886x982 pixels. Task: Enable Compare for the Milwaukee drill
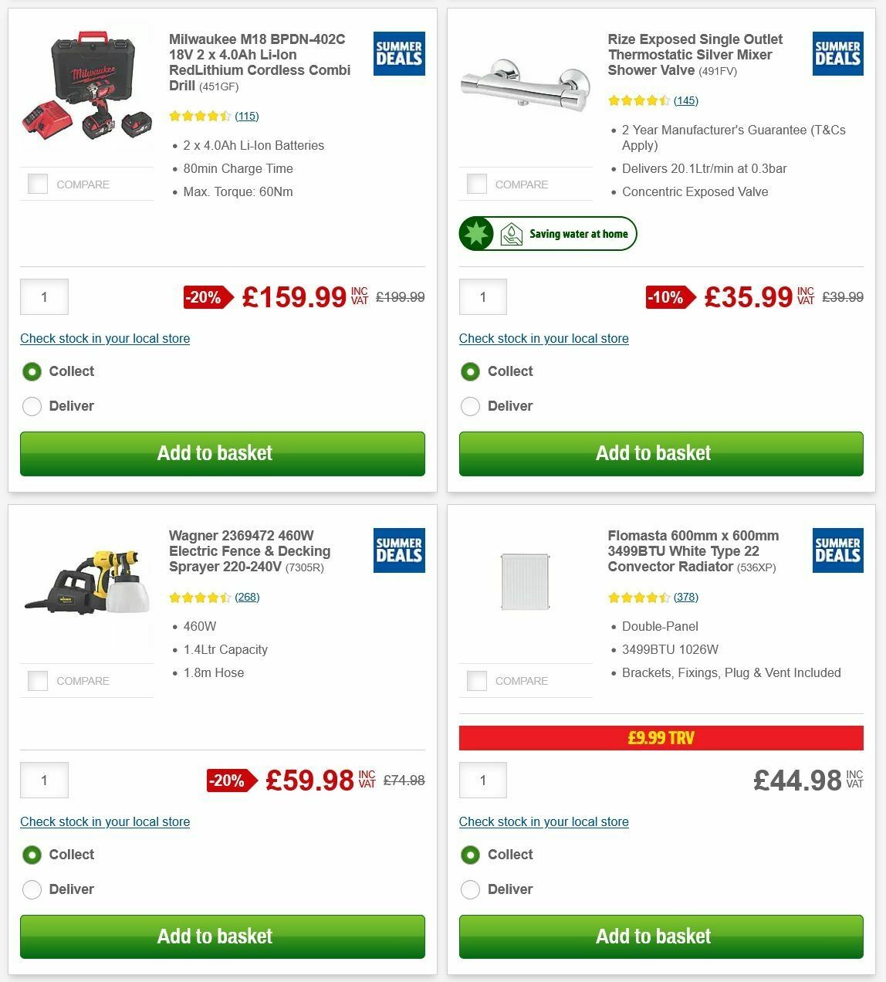37,184
